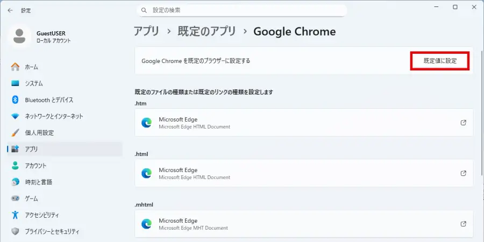Click the .htm file type label
Screen dimensions: 484x242
click(x=140, y=103)
